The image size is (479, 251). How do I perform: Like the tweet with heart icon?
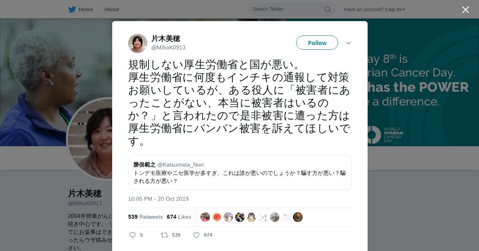pyautogui.click(x=196, y=235)
